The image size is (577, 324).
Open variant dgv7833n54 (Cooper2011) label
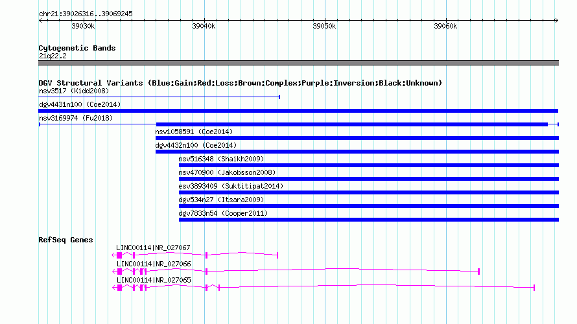click(x=223, y=213)
